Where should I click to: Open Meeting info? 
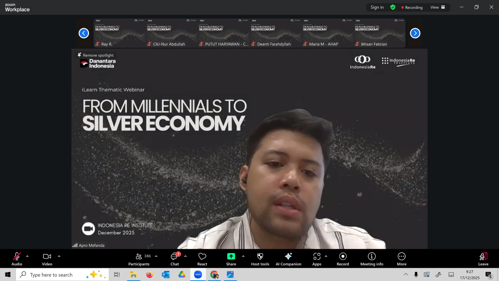point(371,259)
